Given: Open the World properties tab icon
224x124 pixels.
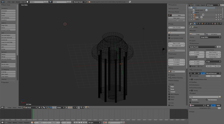Looking at the screenshot, I should 200,23.
